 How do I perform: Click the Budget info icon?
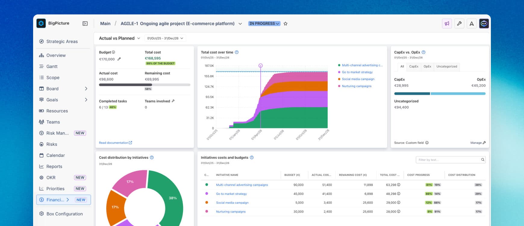pyautogui.click(x=114, y=52)
